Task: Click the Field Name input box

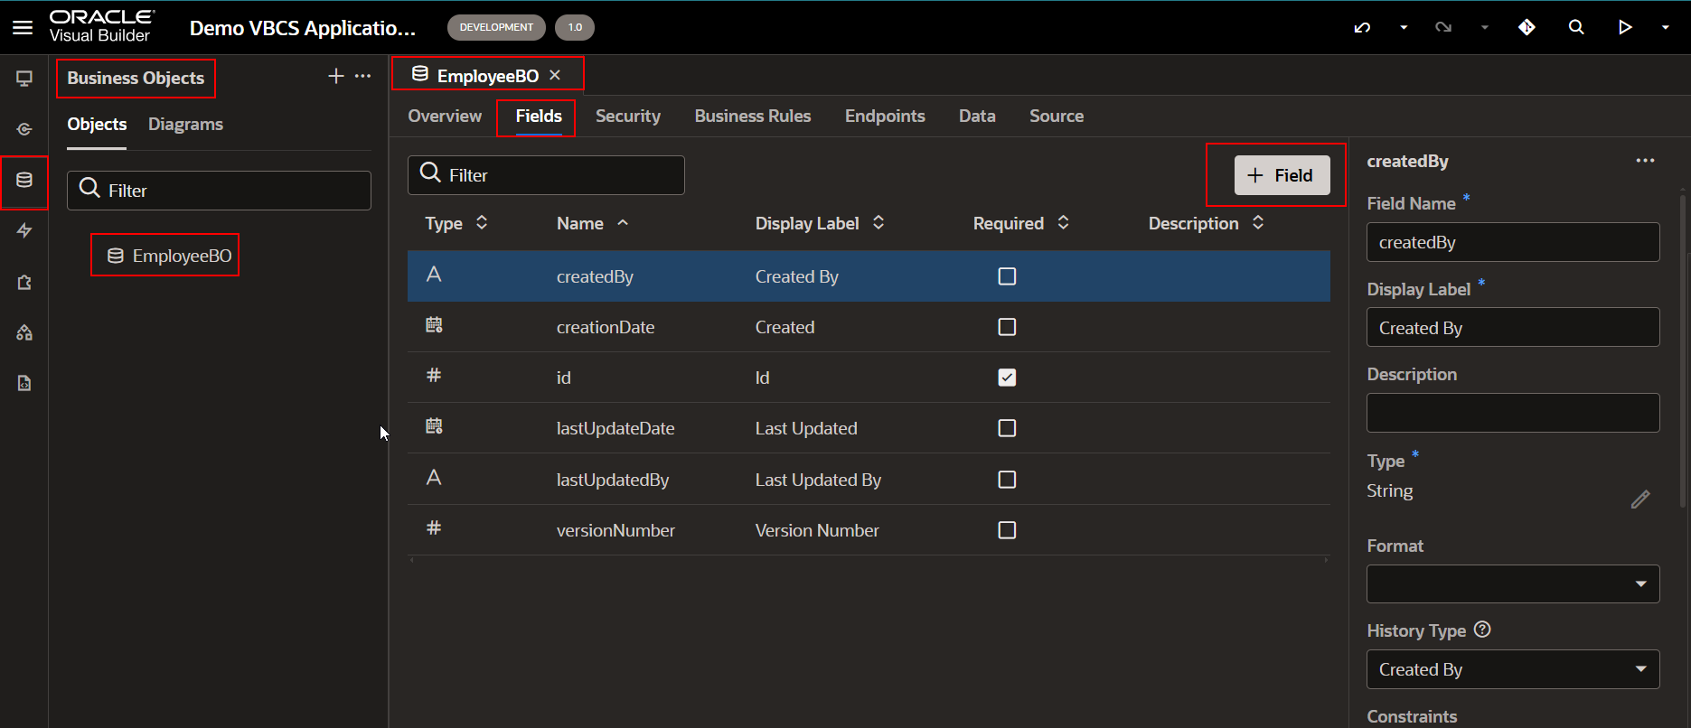Action: 1513,242
